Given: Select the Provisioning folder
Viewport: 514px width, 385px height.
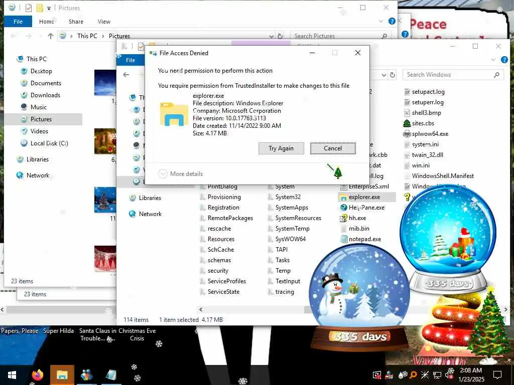Looking at the screenshot, I should click(x=221, y=197).
